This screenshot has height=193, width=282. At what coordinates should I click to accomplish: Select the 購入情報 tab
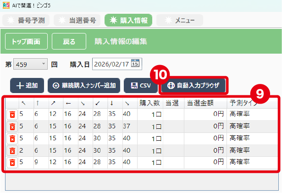pos(128,20)
